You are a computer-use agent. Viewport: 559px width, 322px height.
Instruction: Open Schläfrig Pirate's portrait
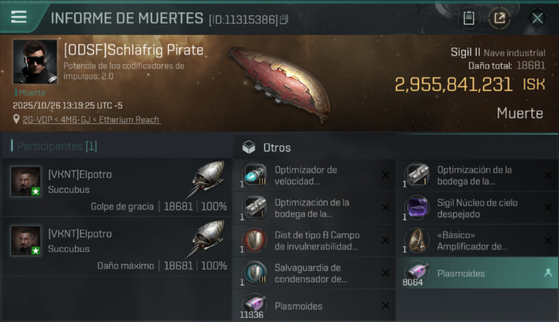[x=35, y=62]
